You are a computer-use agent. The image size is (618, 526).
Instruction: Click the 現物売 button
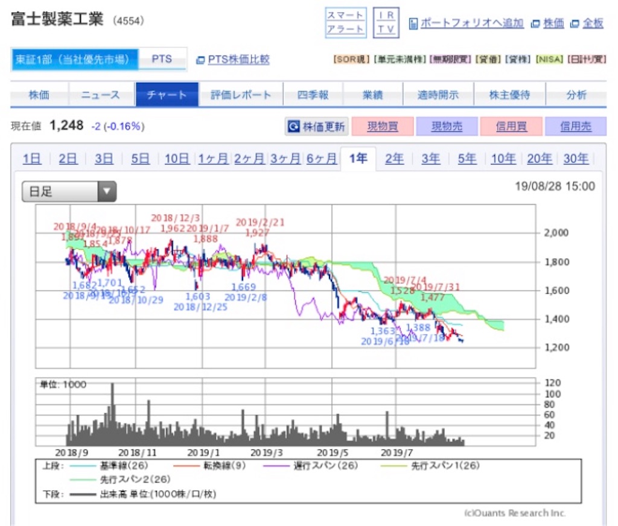pos(447,127)
